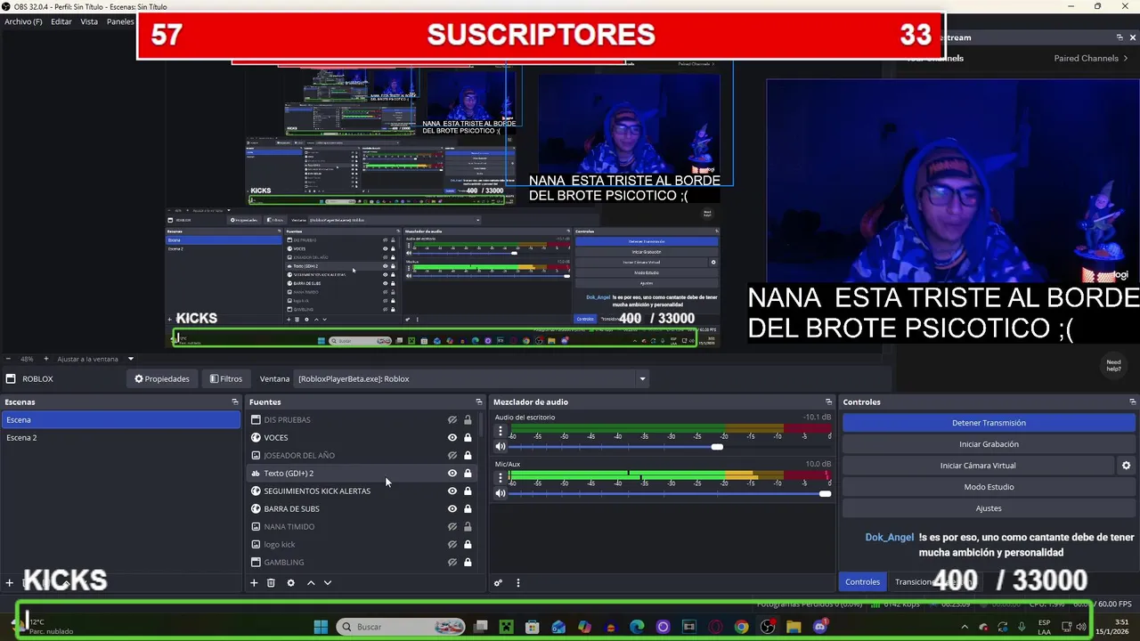Open Microsoft Edge from the taskbar

click(637, 627)
